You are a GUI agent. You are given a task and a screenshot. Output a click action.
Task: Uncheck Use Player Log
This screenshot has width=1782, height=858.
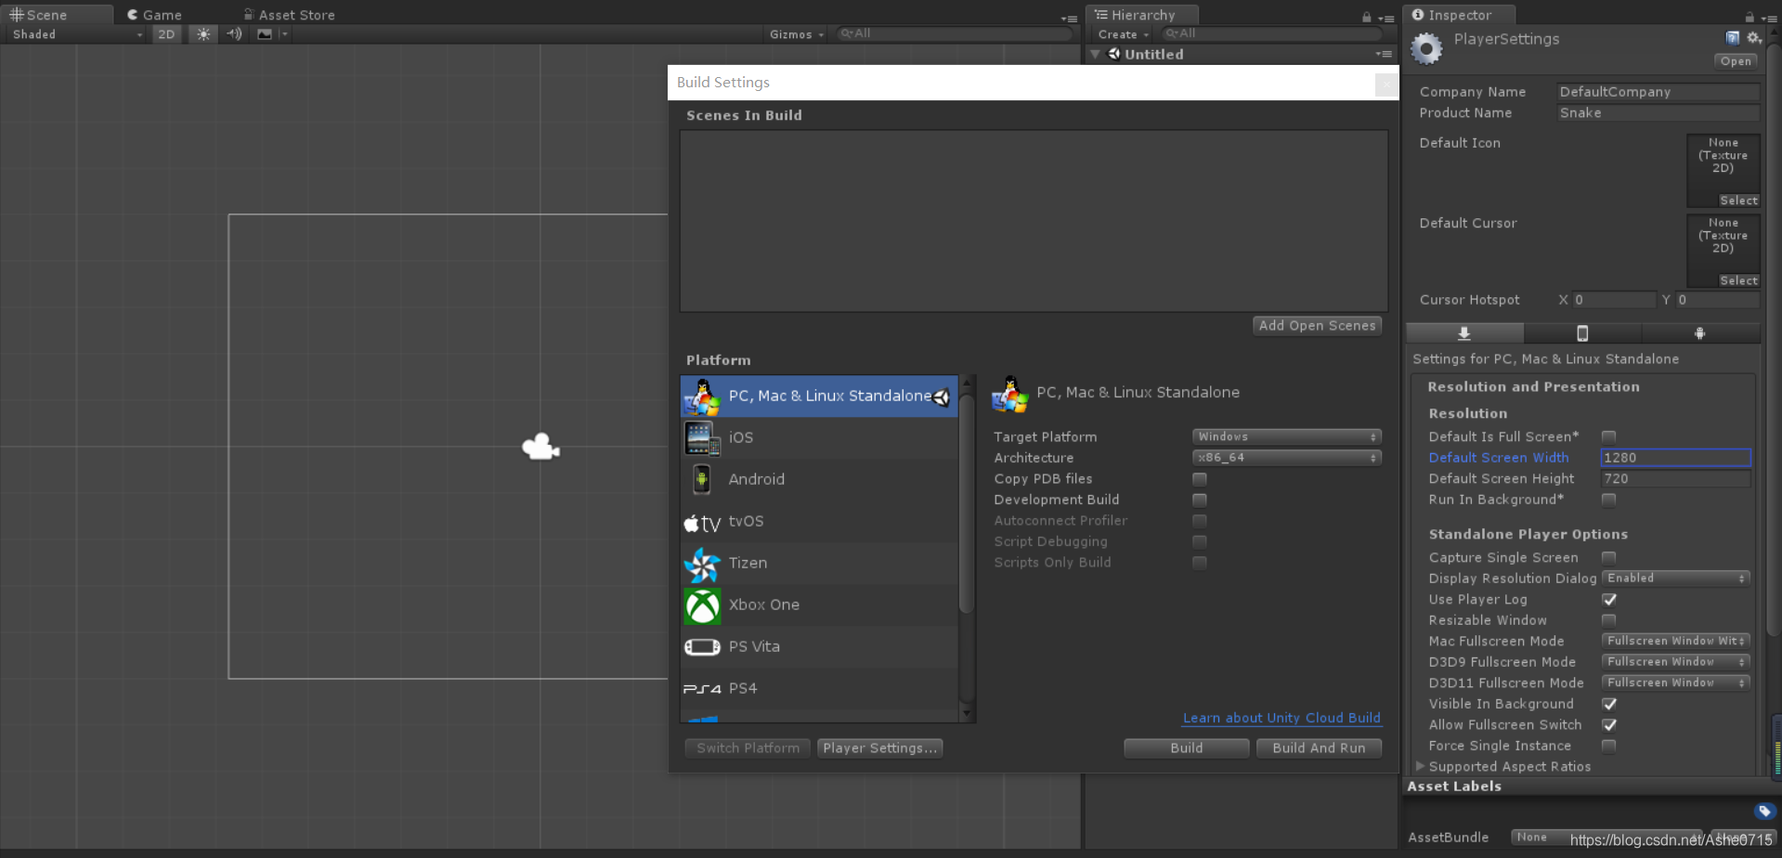coord(1609,599)
